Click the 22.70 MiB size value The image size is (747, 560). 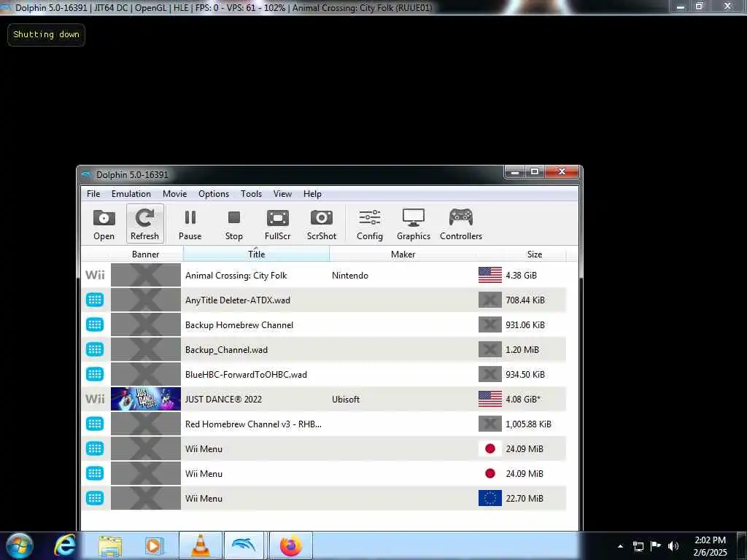pyautogui.click(x=524, y=498)
